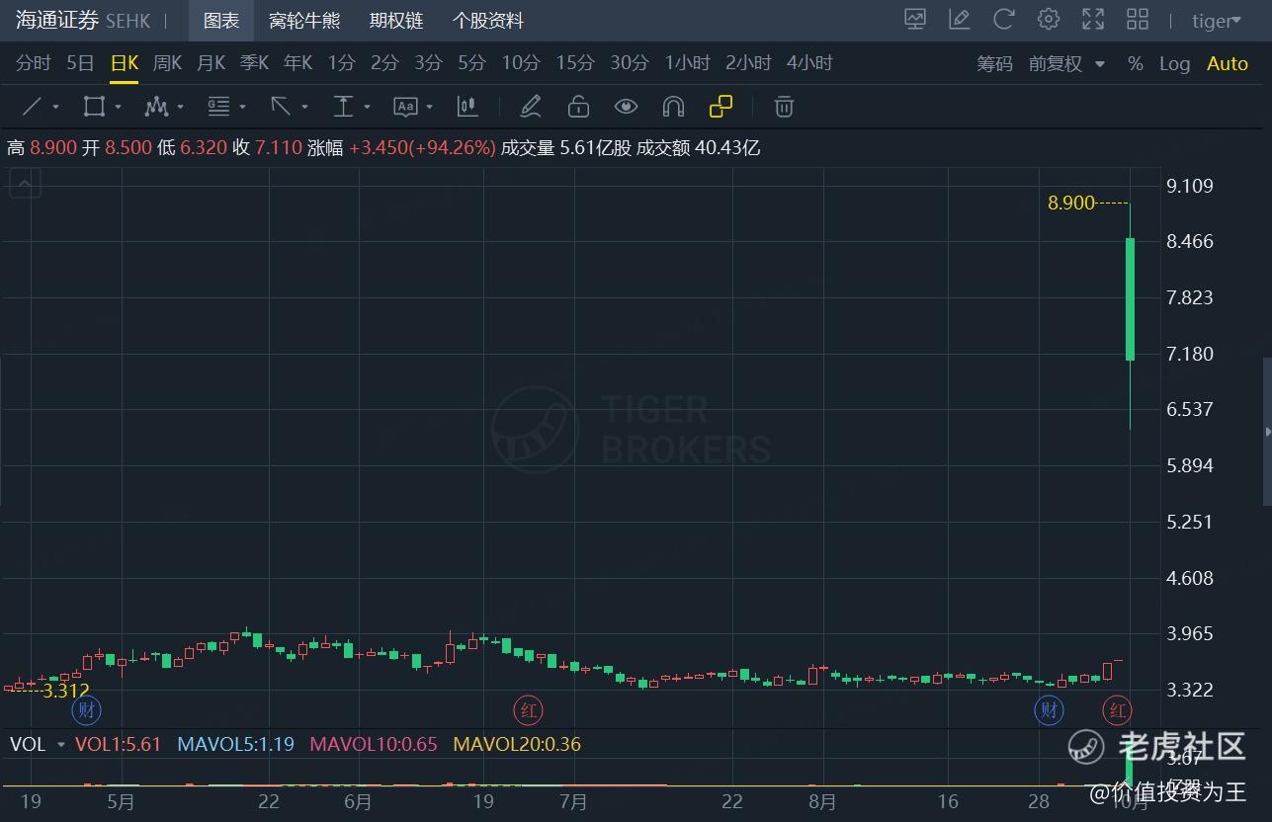Expand the measure tool dropdown arrow

coord(367,107)
